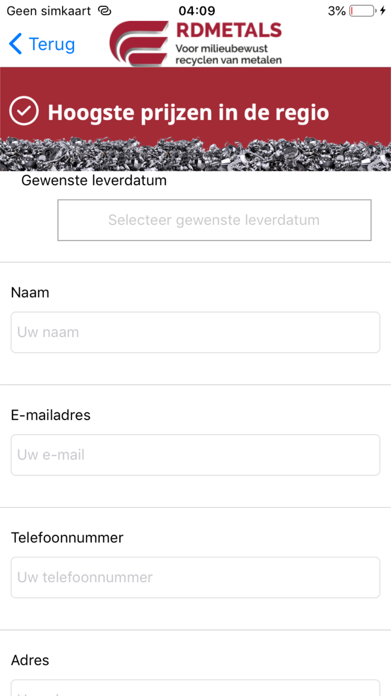
Task: Tap the RDMETALS logo emblem
Action: (139, 43)
